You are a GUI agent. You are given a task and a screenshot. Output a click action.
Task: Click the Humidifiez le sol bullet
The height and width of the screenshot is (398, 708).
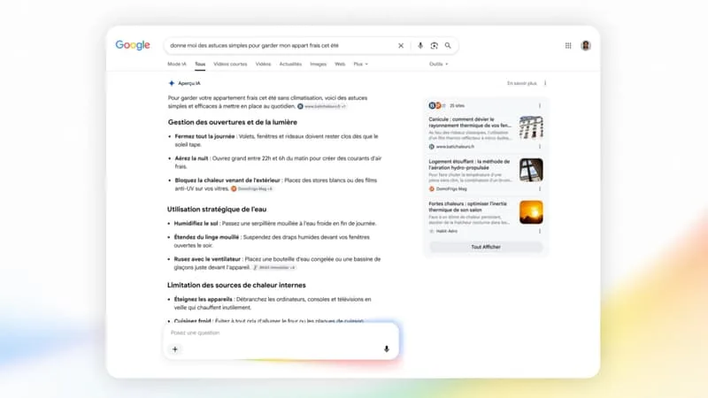(275, 224)
